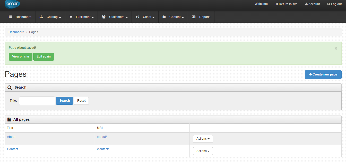Click the Pages breadcrumb text
Image resolution: width=346 pixels, height=162 pixels.
tap(33, 32)
